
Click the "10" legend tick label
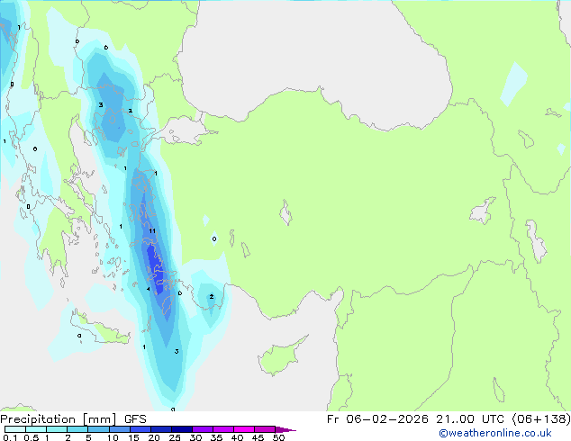[113, 437]
